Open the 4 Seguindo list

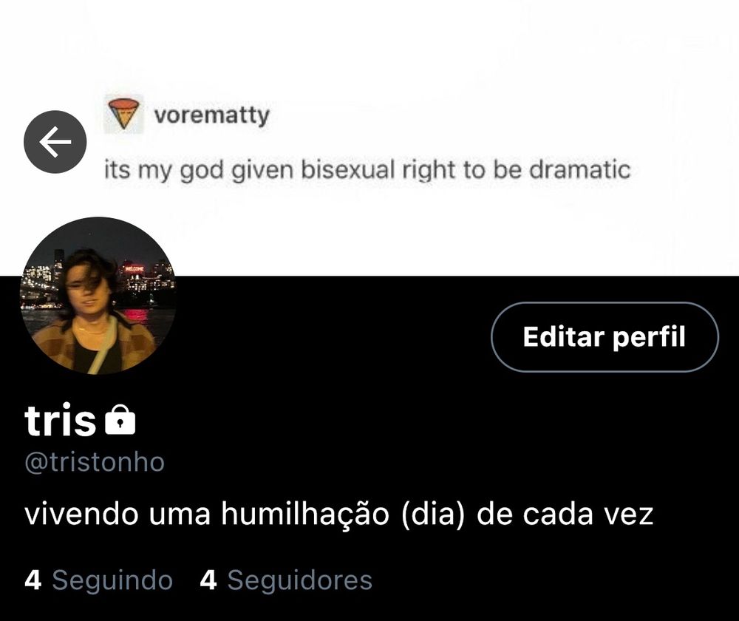[x=98, y=580]
